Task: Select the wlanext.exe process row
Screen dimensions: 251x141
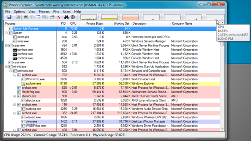Action: pos(112,117)
